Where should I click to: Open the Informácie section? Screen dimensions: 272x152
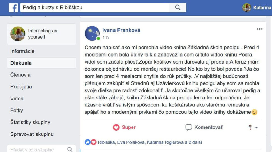pos(22,51)
